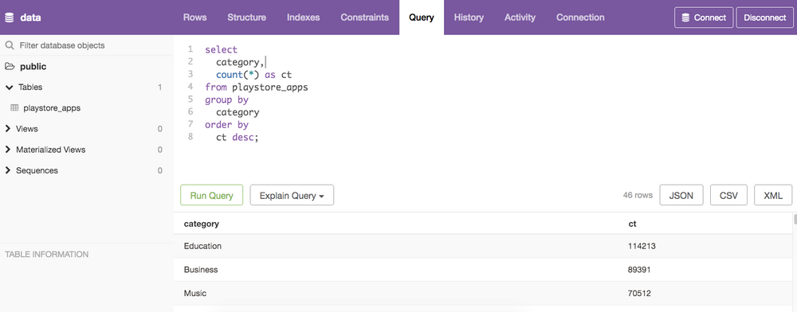Click the 'data' database name
This screenshot has height=312, width=797.
pyautogui.click(x=30, y=18)
